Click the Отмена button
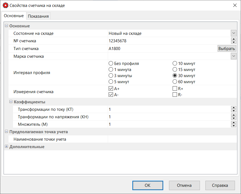This screenshot has width=241, height=194. pos(184,185)
